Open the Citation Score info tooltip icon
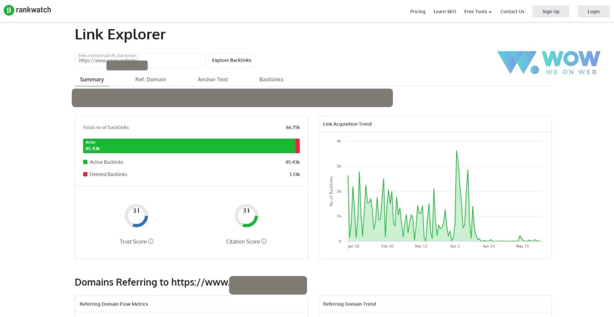The height and width of the screenshot is (317, 614). 264,241
